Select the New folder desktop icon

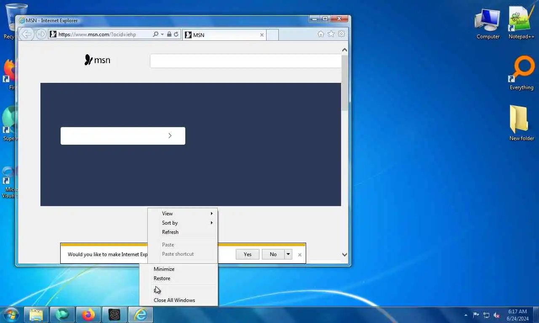click(521, 123)
